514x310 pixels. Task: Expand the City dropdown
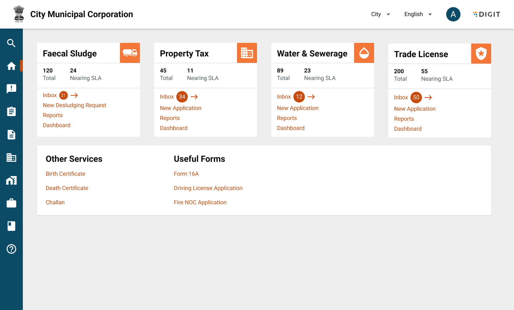click(381, 14)
